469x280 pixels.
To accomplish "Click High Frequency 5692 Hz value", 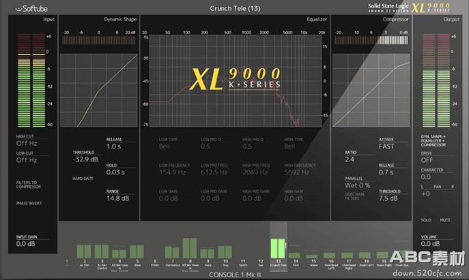I will pos(297,172).
